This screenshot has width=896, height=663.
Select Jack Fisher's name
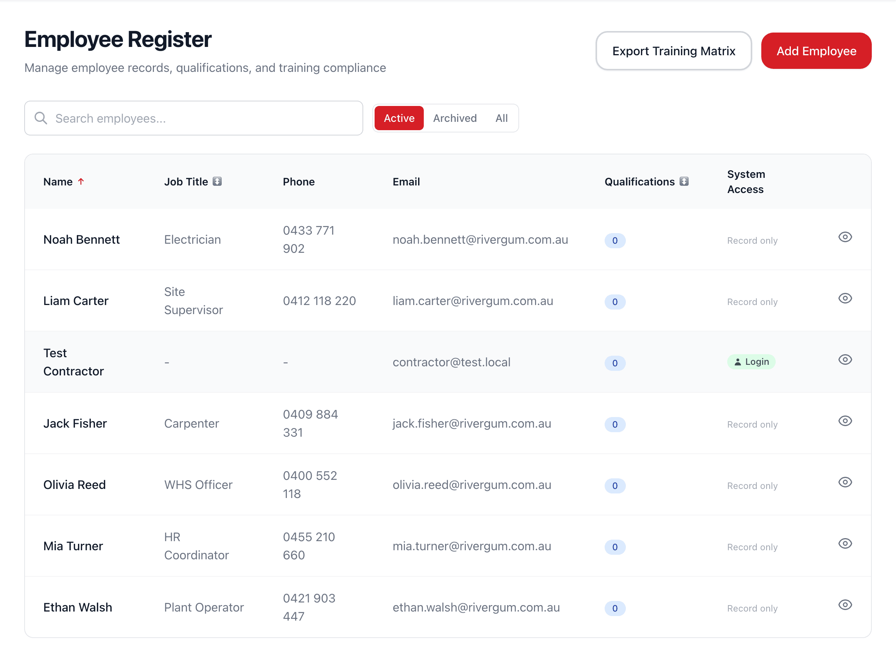(75, 424)
